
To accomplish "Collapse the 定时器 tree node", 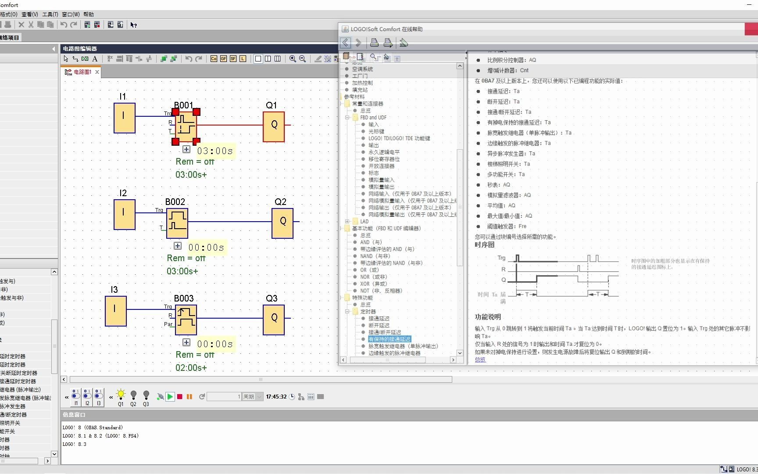I will [x=347, y=312].
